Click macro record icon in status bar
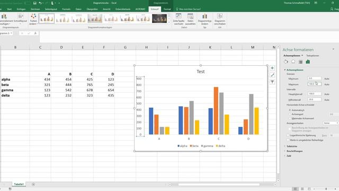 (x=10, y=189)
